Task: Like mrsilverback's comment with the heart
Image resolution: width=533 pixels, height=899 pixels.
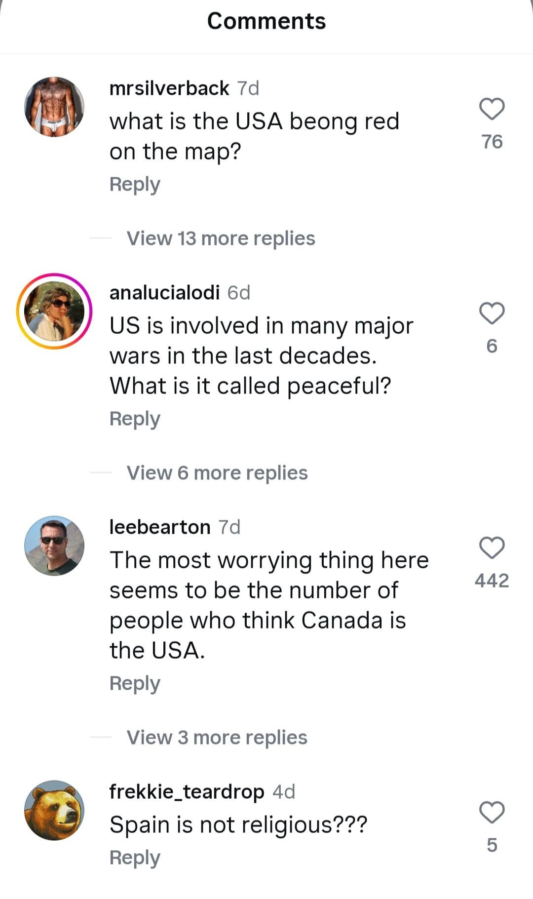Action: click(492, 109)
